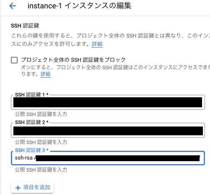Click the plus icon in 項目を追加
Screen dimensions: 210x195
(18, 188)
